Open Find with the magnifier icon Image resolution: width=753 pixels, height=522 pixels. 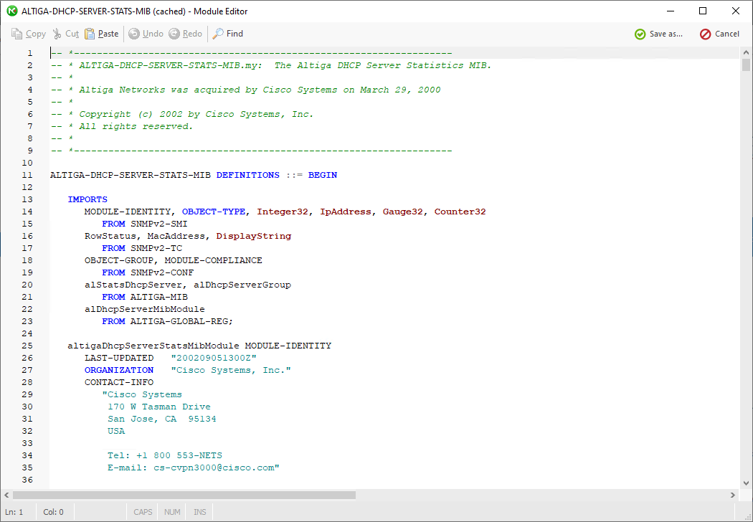click(218, 34)
